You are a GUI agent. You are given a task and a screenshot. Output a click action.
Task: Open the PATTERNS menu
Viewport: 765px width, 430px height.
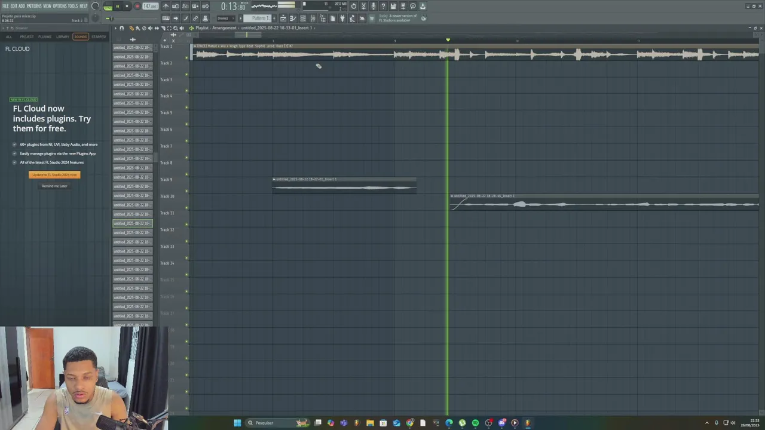click(x=34, y=6)
